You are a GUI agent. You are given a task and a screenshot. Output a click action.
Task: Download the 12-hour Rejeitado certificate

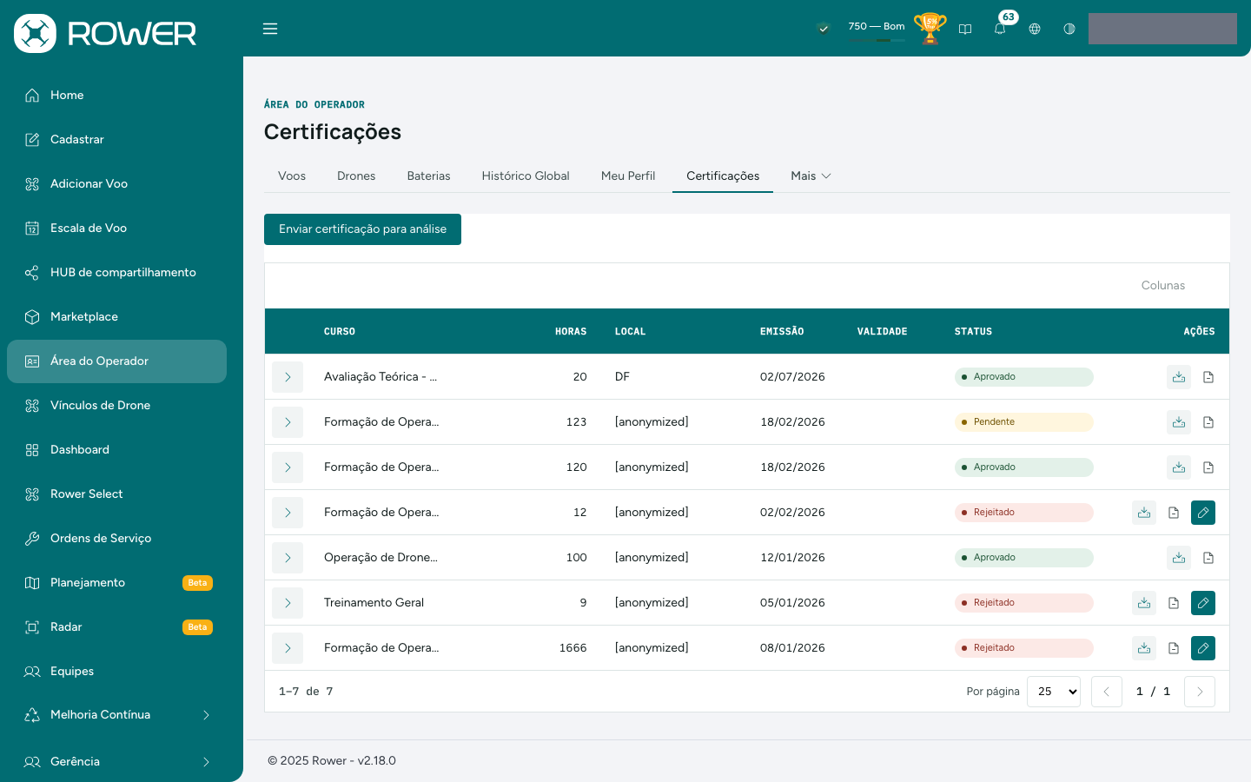point(1144,513)
